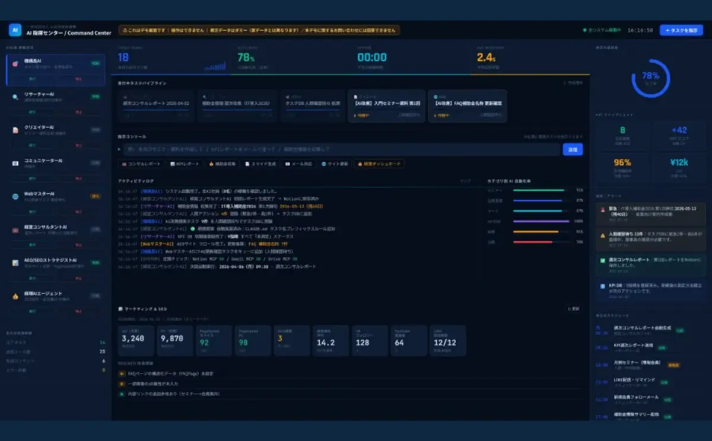This screenshot has height=441, width=712.
Task: Open the LINE配信・リマインド schedule entry
Action: (650, 382)
